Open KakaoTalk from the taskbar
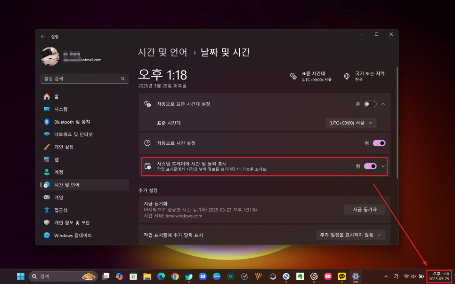 point(342,276)
